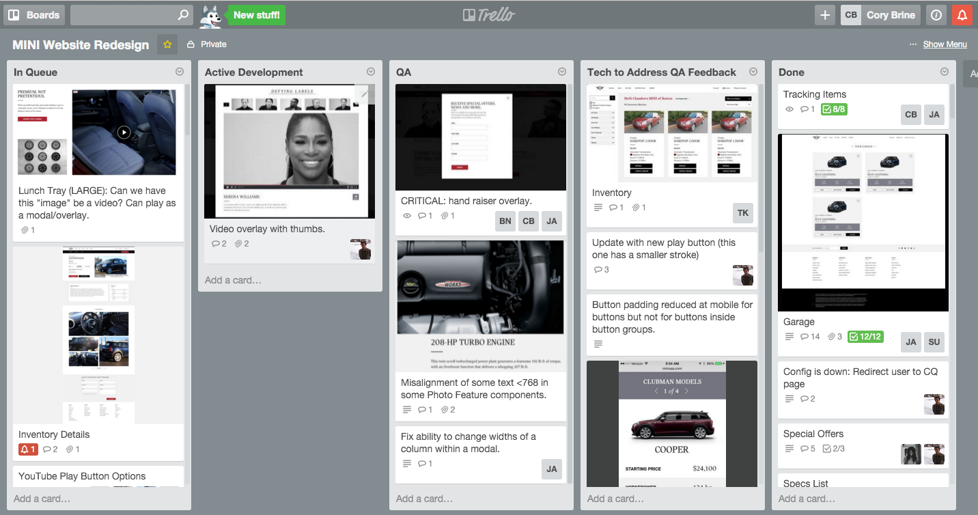Click the play button on Lunch Tray thumbnail
978x515 pixels.
[123, 132]
